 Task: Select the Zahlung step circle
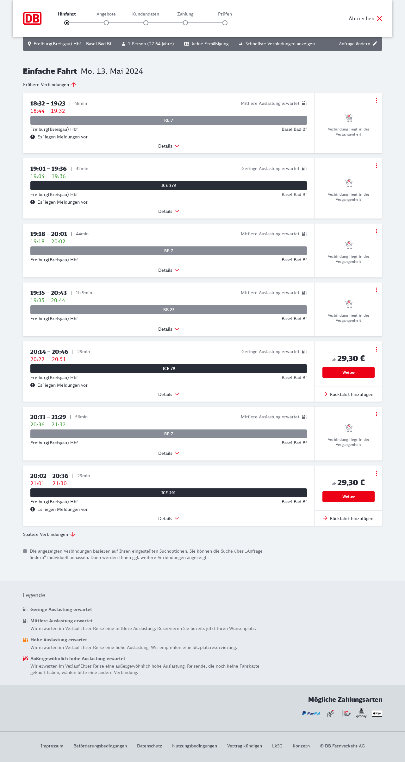[x=185, y=23]
